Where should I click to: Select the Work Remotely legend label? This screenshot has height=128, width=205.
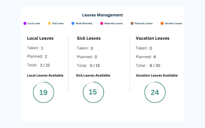pos(84,23)
